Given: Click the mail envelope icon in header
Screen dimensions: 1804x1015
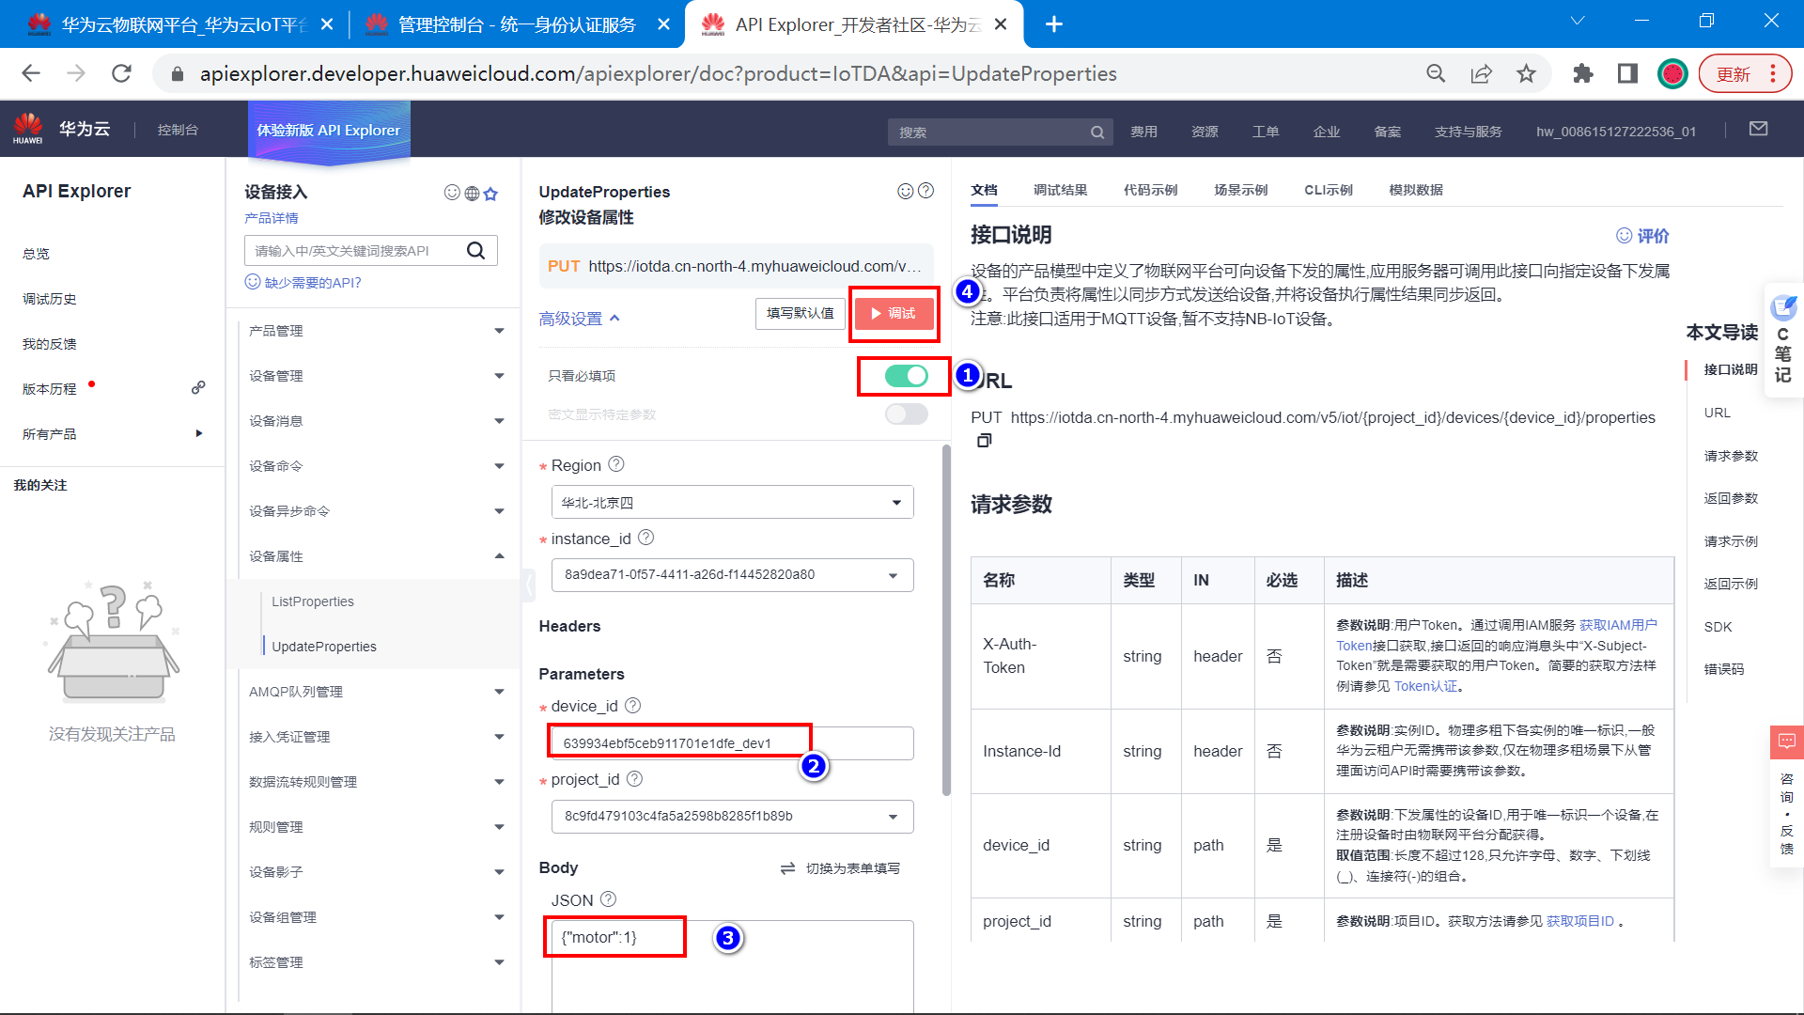Looking at the screenshot, I should tap(1758, 130).
